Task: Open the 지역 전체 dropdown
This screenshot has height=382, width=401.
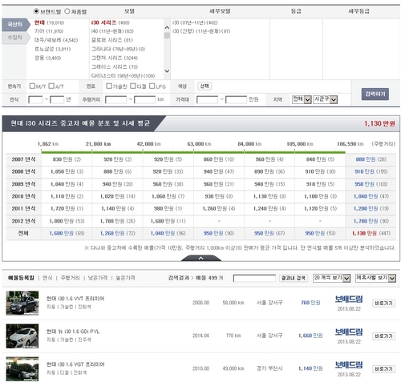Action: click(302, 99)
